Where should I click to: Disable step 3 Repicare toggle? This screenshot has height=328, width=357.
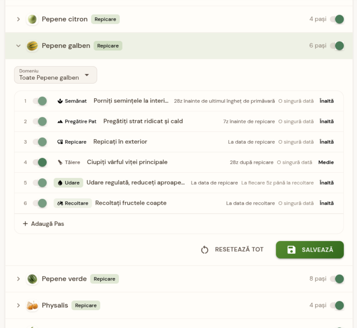click(x=40, y=142)
